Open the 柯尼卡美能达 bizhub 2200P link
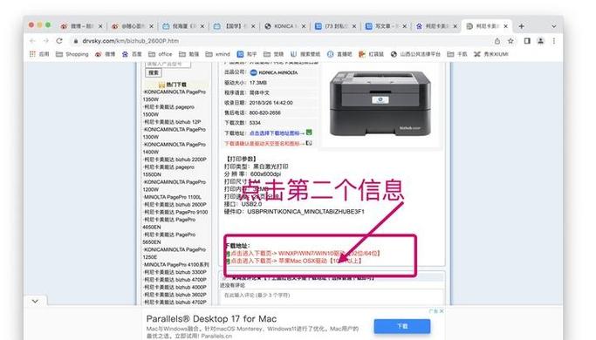 175,160
